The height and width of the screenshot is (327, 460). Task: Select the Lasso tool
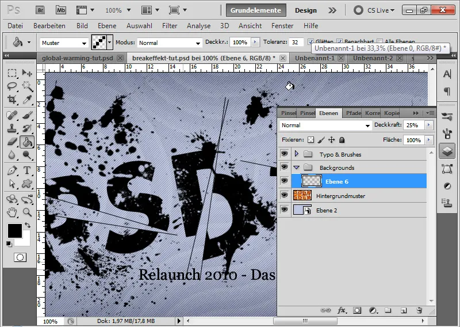(x=11, y=86)
